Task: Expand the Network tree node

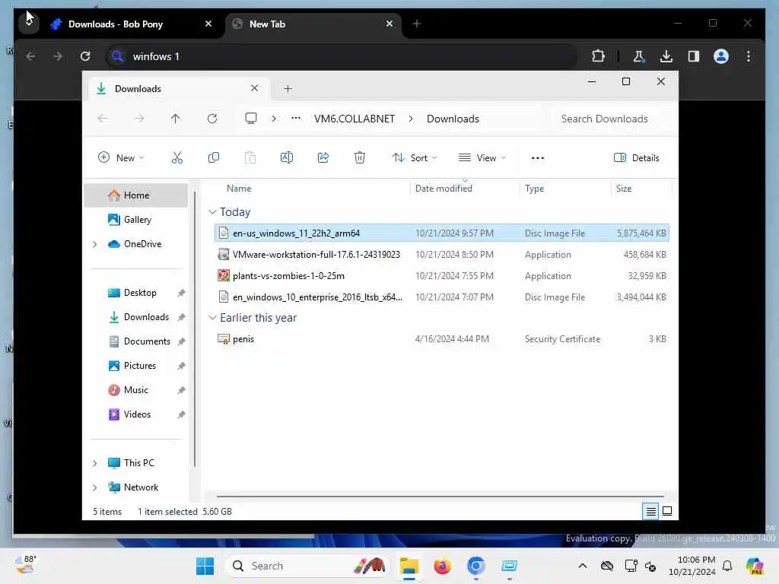Action: [x=95, y=487]
